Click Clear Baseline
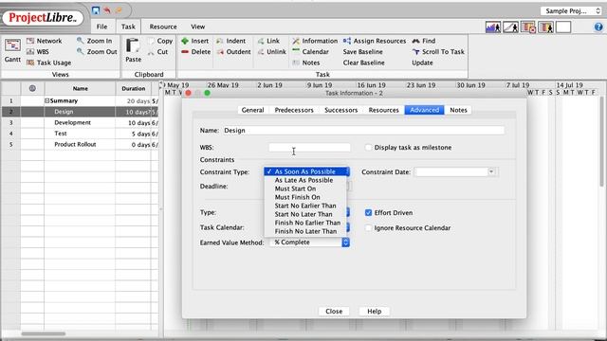 coord(363,63)
